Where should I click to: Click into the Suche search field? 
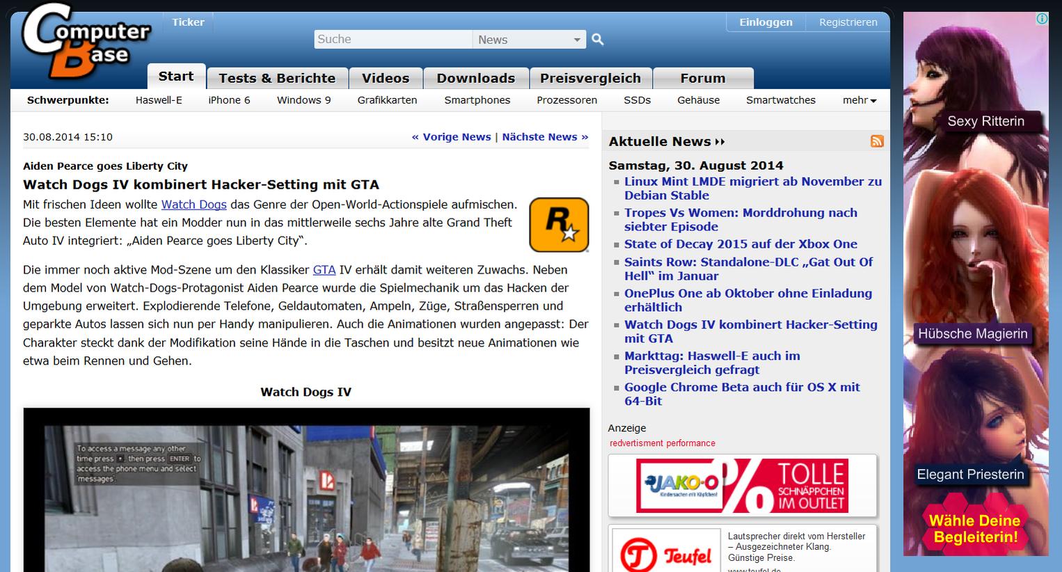[x=393, y=40]
